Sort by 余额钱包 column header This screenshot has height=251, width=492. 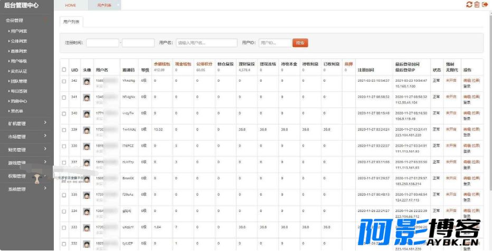(x=162, y=64)
